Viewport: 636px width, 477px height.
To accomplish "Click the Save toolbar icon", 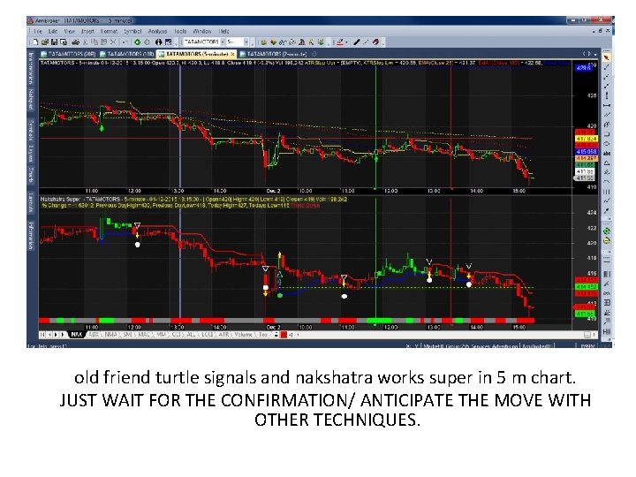I will [x=55, y=42].
